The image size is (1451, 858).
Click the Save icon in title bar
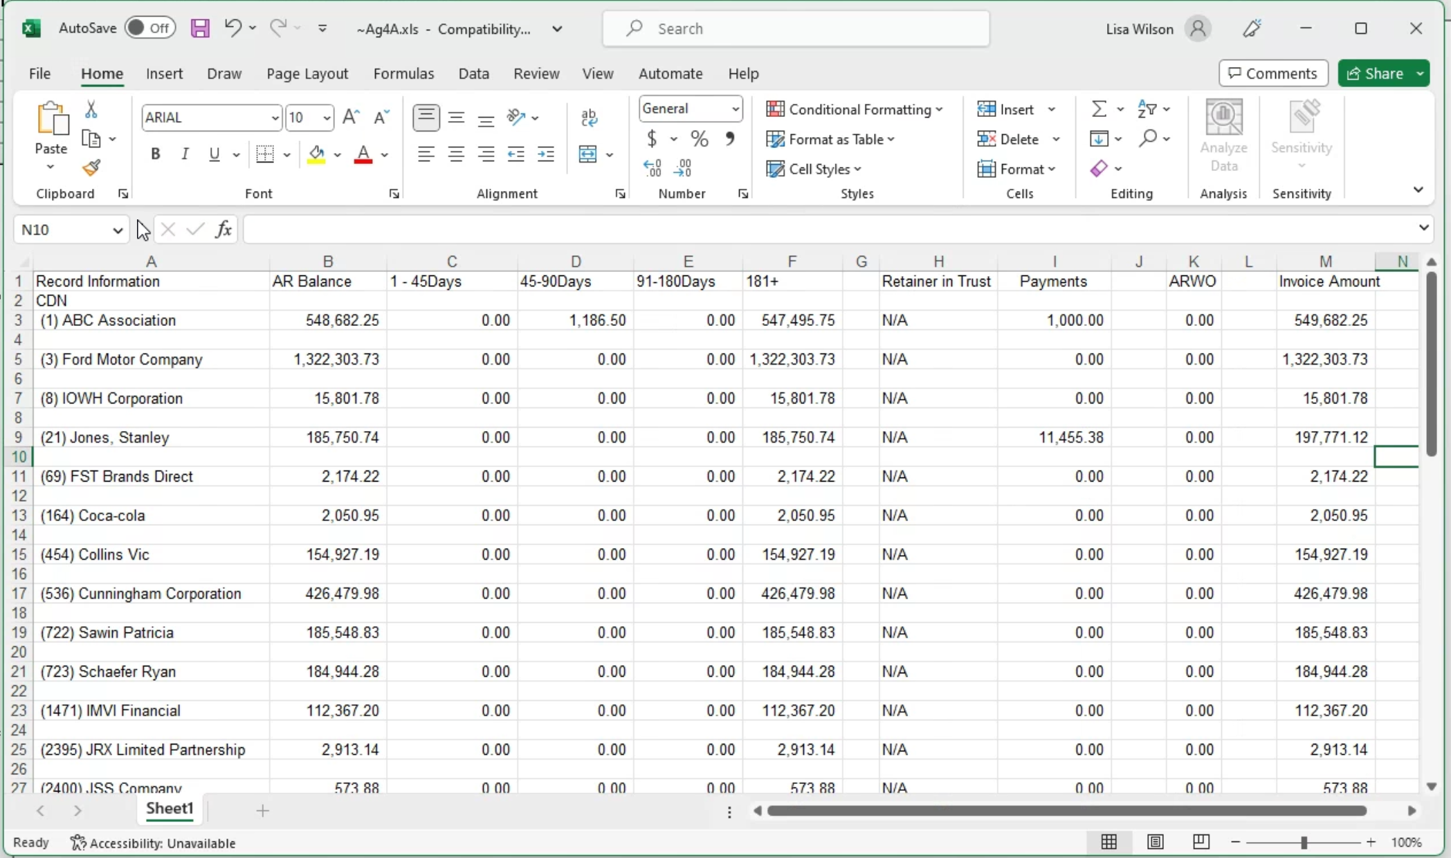coord(200,28)
